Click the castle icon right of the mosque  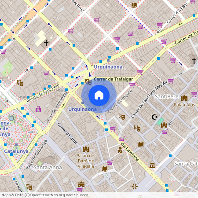point(164,125)
